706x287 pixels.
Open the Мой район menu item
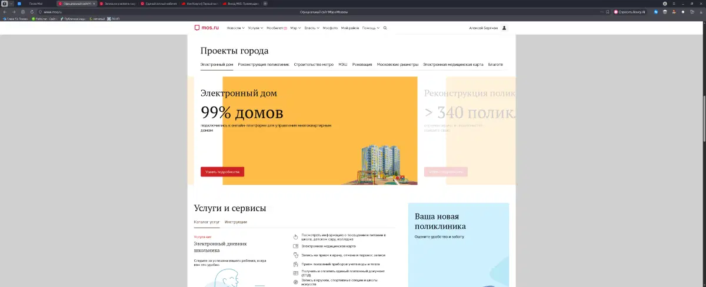coord(350,28)
